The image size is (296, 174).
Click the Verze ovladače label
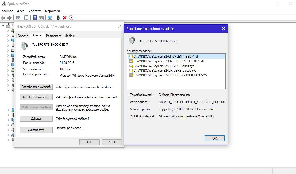tap(34, 69)
